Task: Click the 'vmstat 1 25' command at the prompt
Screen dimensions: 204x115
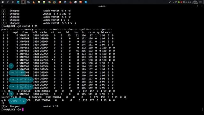Action: [x=30, y=26]
